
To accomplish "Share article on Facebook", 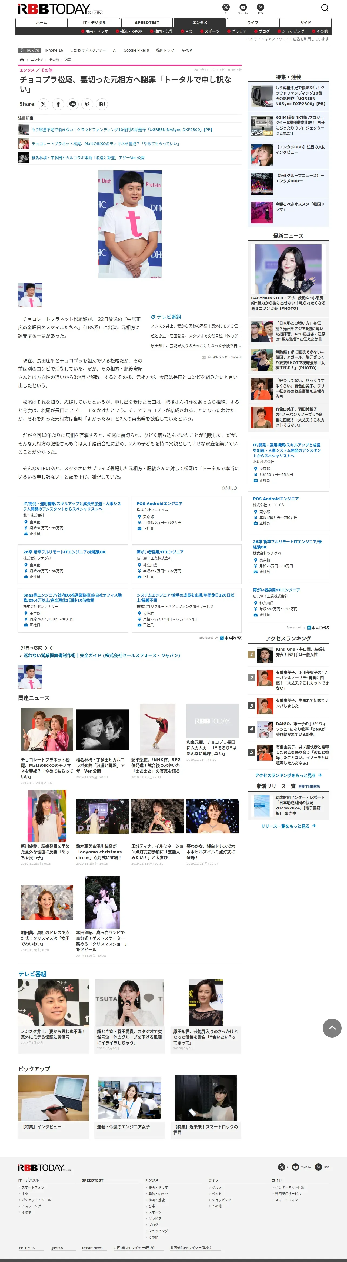I will 58,104.
